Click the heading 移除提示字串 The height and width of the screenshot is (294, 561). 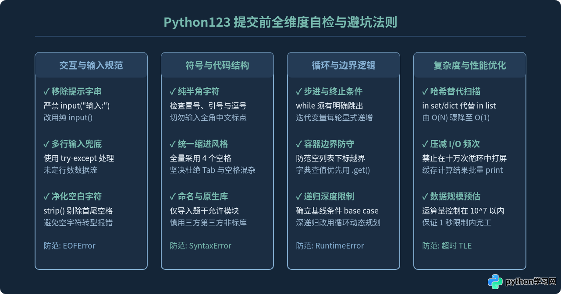coord(77,91)
